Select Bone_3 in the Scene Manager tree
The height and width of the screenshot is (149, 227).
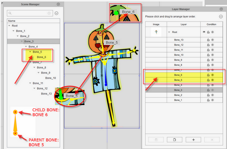pos(29,41)
